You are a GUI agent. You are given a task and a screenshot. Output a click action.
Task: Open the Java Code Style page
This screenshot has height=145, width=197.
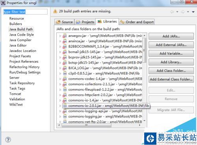coord(22,35)
